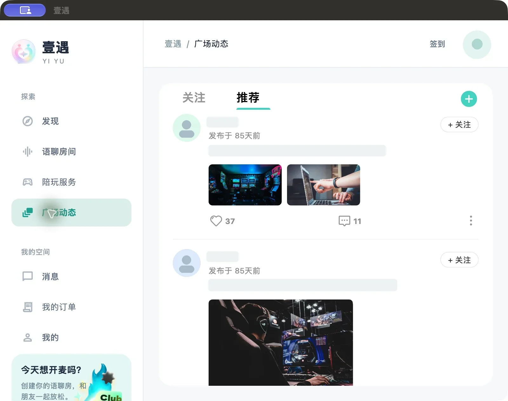Click 签到 to check in

tap(437, 44)
